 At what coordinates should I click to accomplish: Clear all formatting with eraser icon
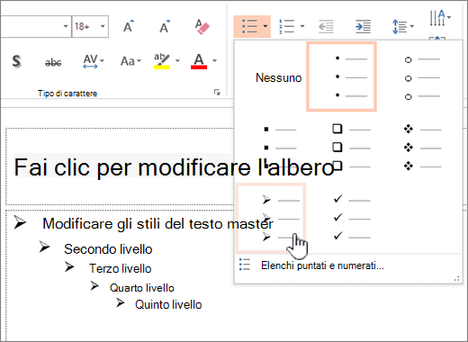point(202,26)
